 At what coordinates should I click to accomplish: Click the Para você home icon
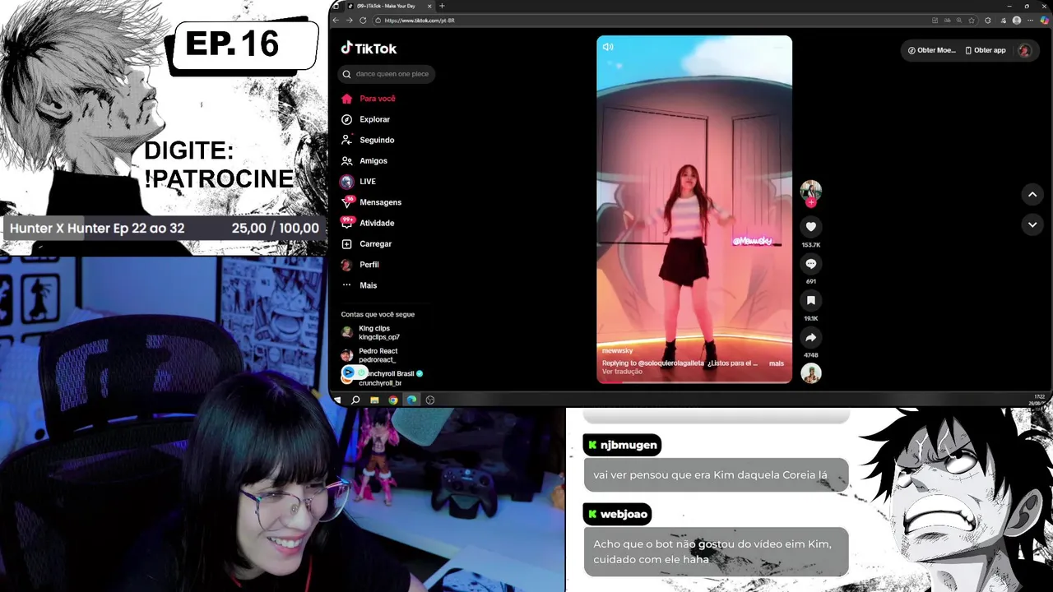[x=346, y=99]
